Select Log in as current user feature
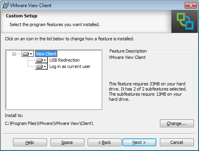 pos(70,66)
